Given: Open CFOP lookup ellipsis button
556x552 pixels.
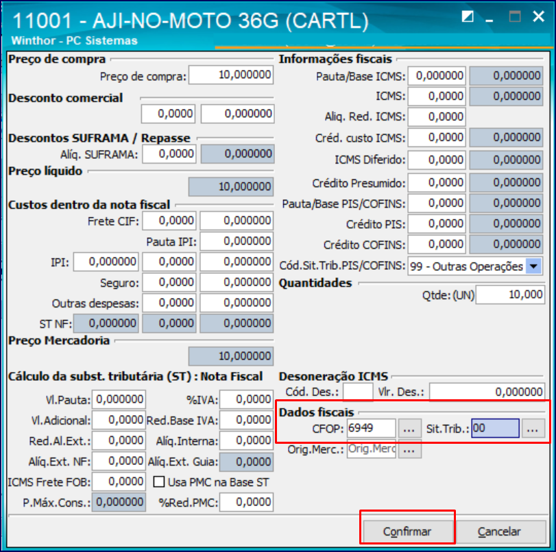Looking at the screenshot, I should 409,429.
